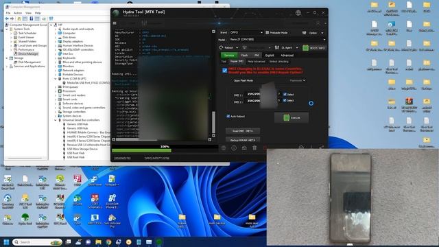Open the weather widget icon on taskbar
Screen dimensions: 439x247
point(78,242)
